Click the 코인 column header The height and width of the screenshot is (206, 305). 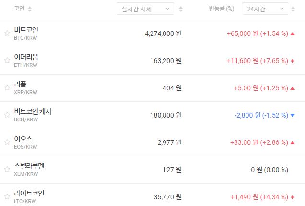pos(19,9)
